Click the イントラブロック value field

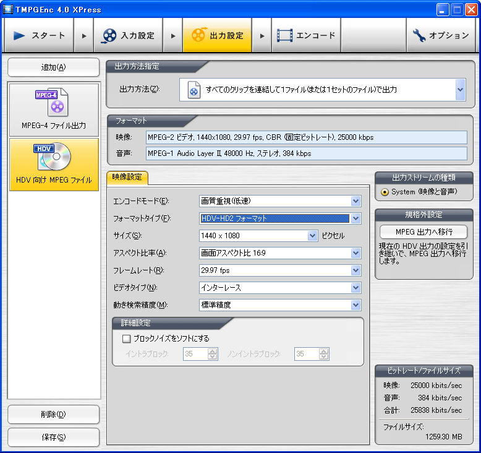(196, 354)
